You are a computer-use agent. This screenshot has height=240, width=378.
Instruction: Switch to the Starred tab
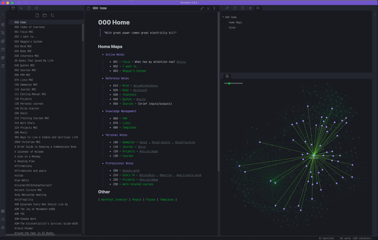pos(36,8)
